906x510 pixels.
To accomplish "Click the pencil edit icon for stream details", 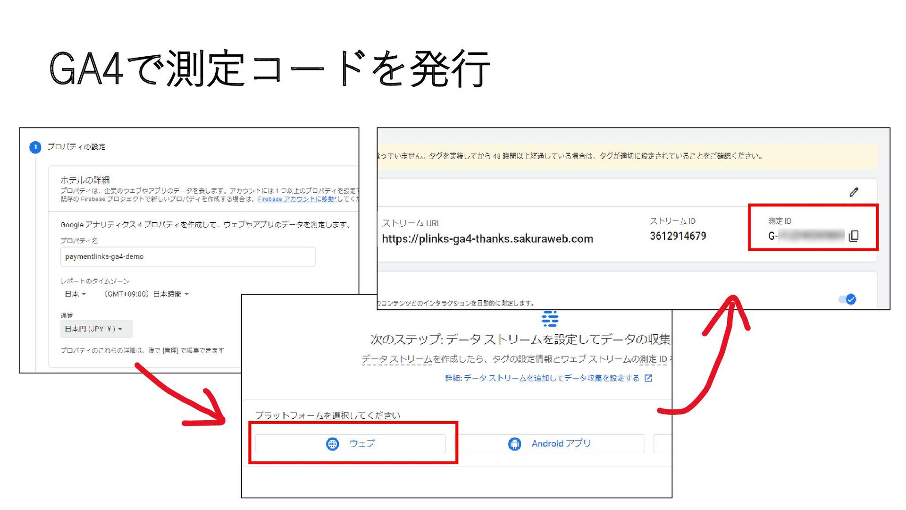I will [x=854, y=192].
